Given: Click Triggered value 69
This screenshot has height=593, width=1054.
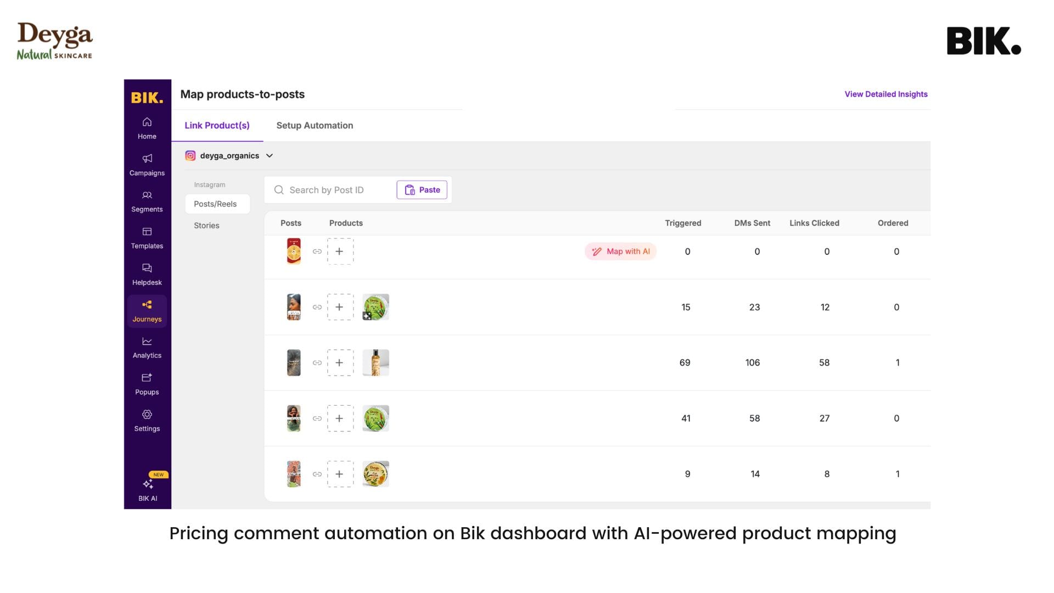Looking at the screenshot, I should 685,363.
